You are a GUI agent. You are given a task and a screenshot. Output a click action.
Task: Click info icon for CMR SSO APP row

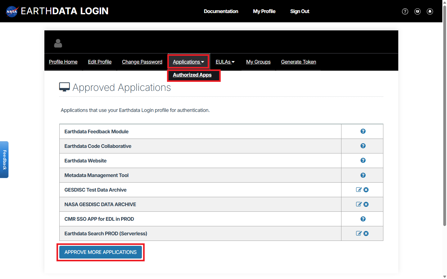point(363,219)
